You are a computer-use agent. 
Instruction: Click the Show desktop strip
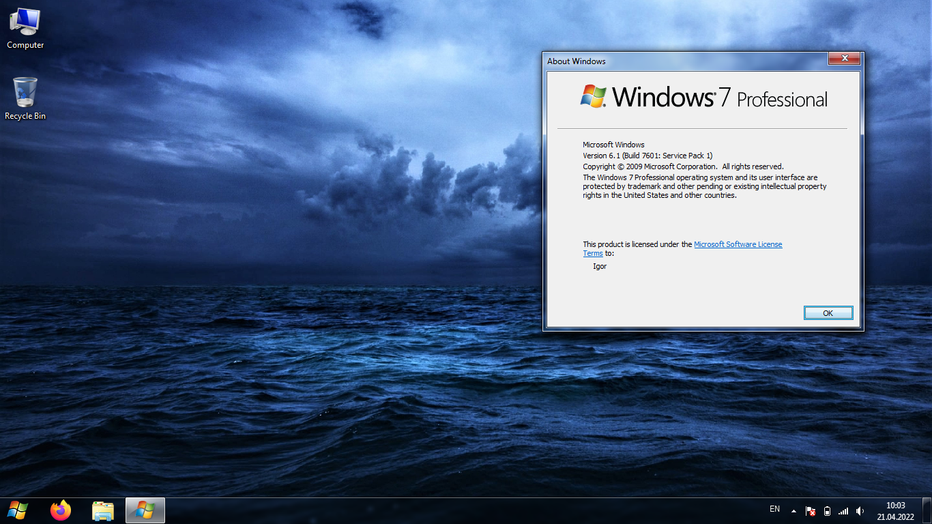click(x=927, y=510)
